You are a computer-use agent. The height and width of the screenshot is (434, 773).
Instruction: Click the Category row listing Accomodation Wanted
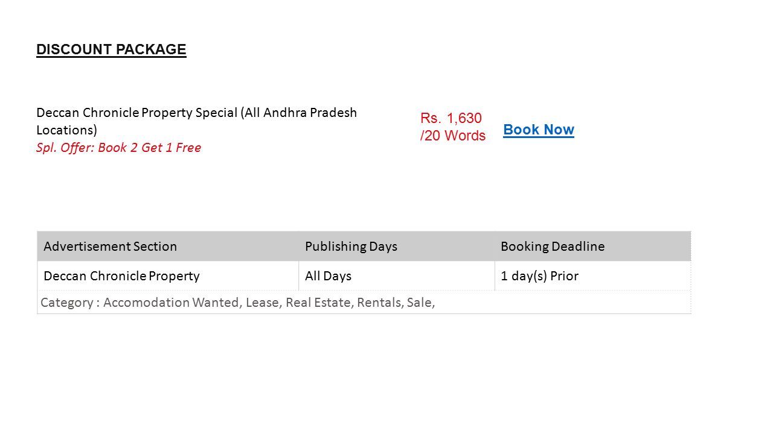point(364,302)
